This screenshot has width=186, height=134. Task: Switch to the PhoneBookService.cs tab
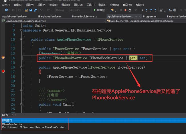point(84,17)
